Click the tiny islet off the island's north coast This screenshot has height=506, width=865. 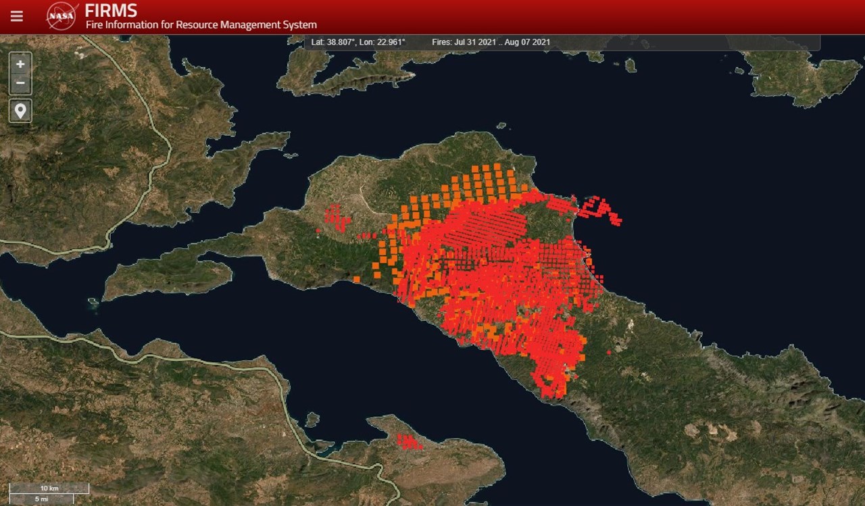click(x=501, y=125)
